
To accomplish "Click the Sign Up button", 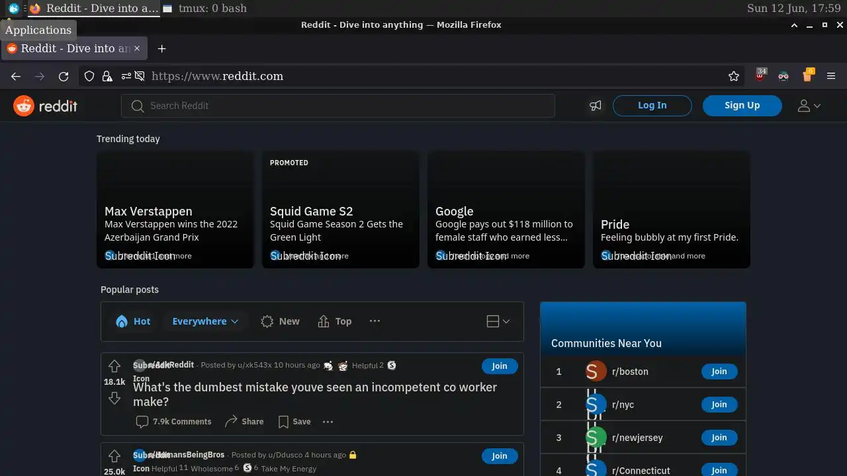I will click(742, 106).
